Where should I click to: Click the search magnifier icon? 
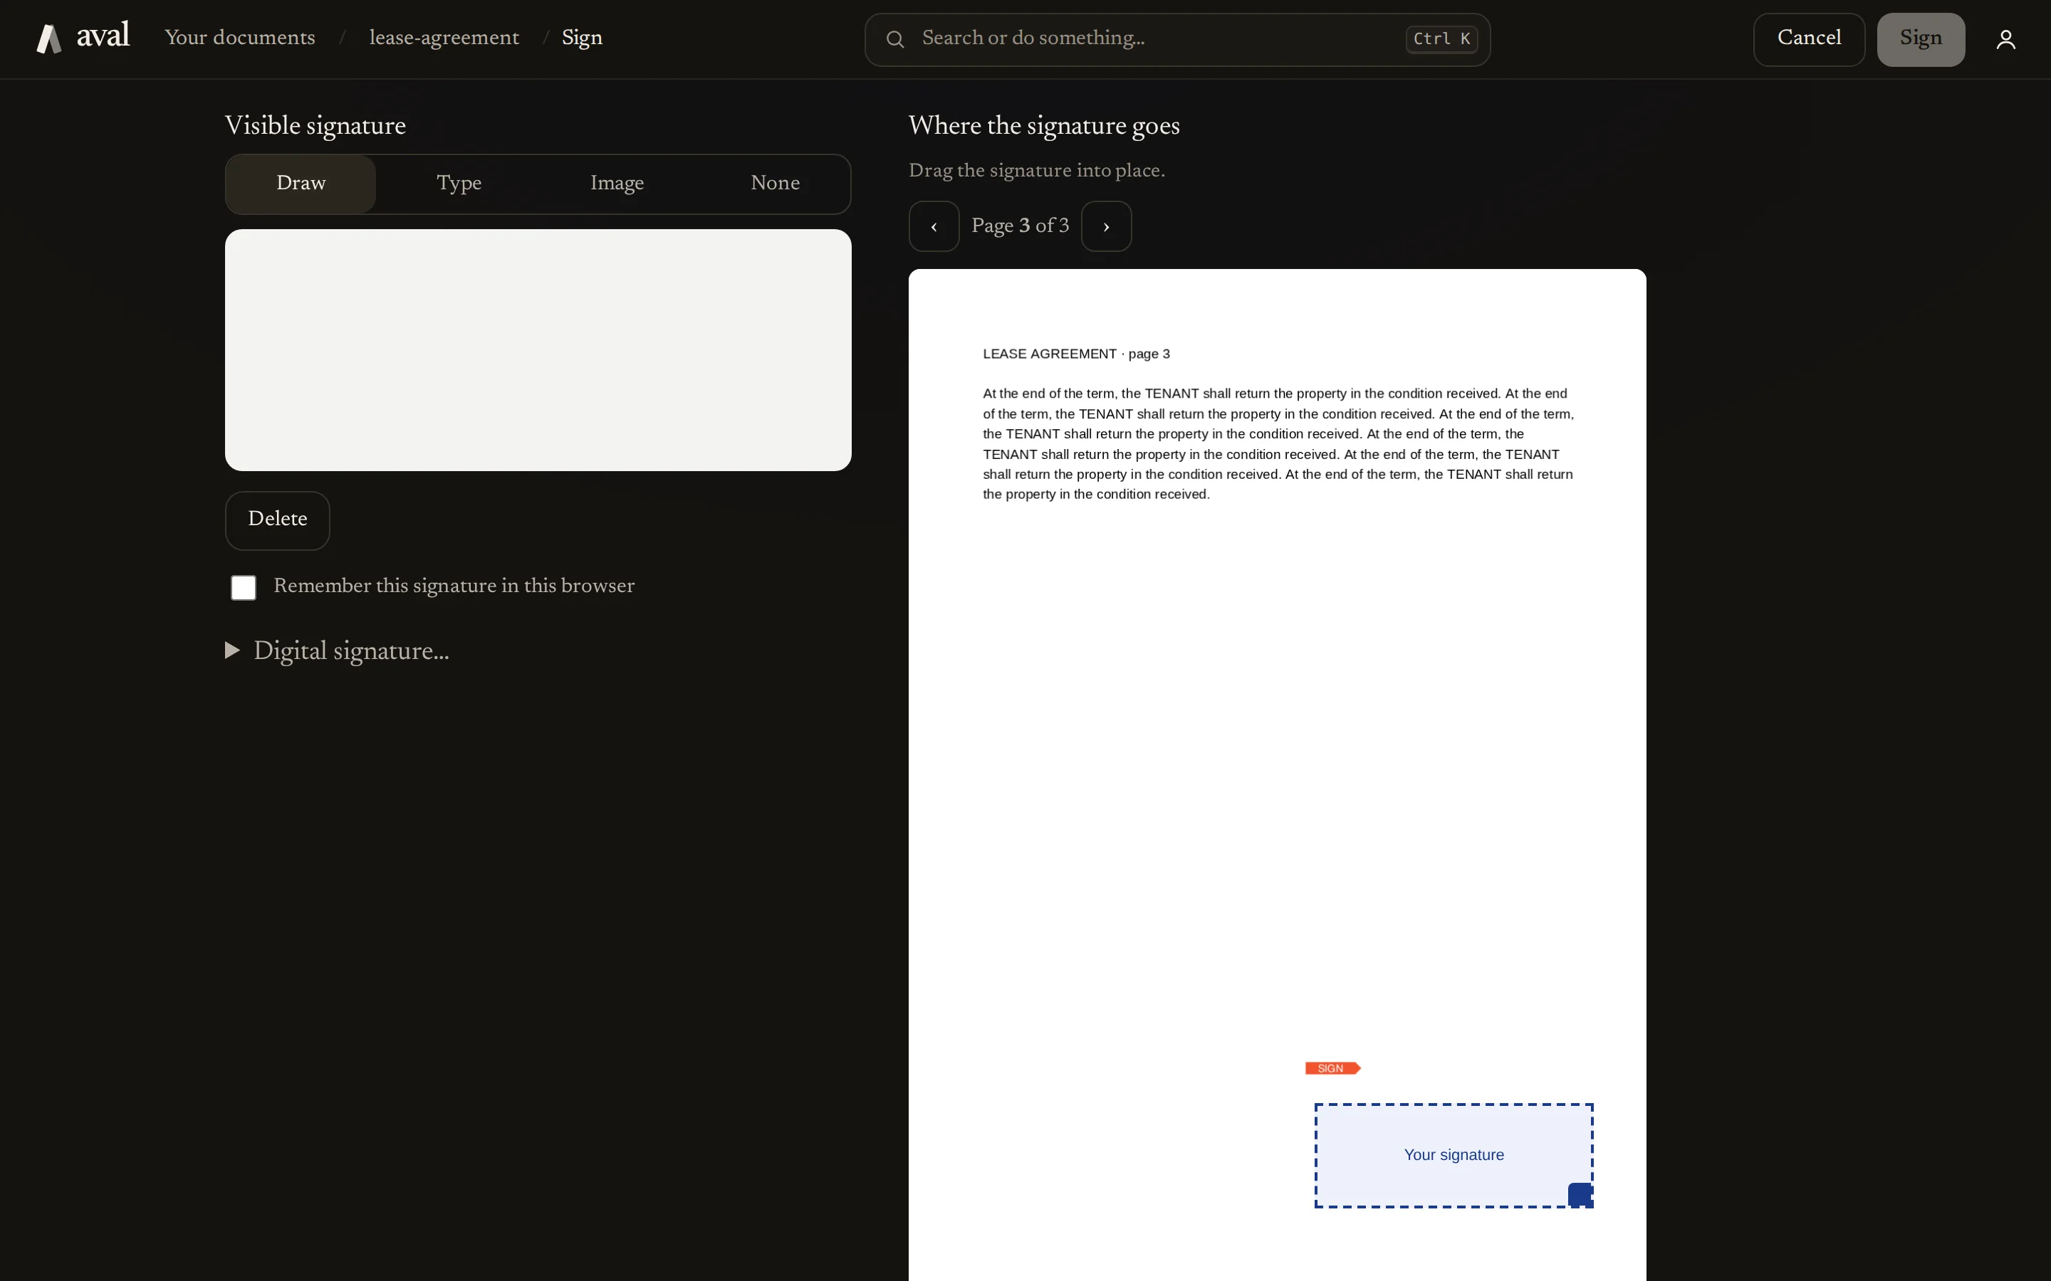[x=895, y=39]
